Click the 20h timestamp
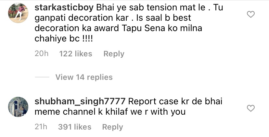Image resolution: width=269 pixels, height=137 pixels. click(42, 54)
